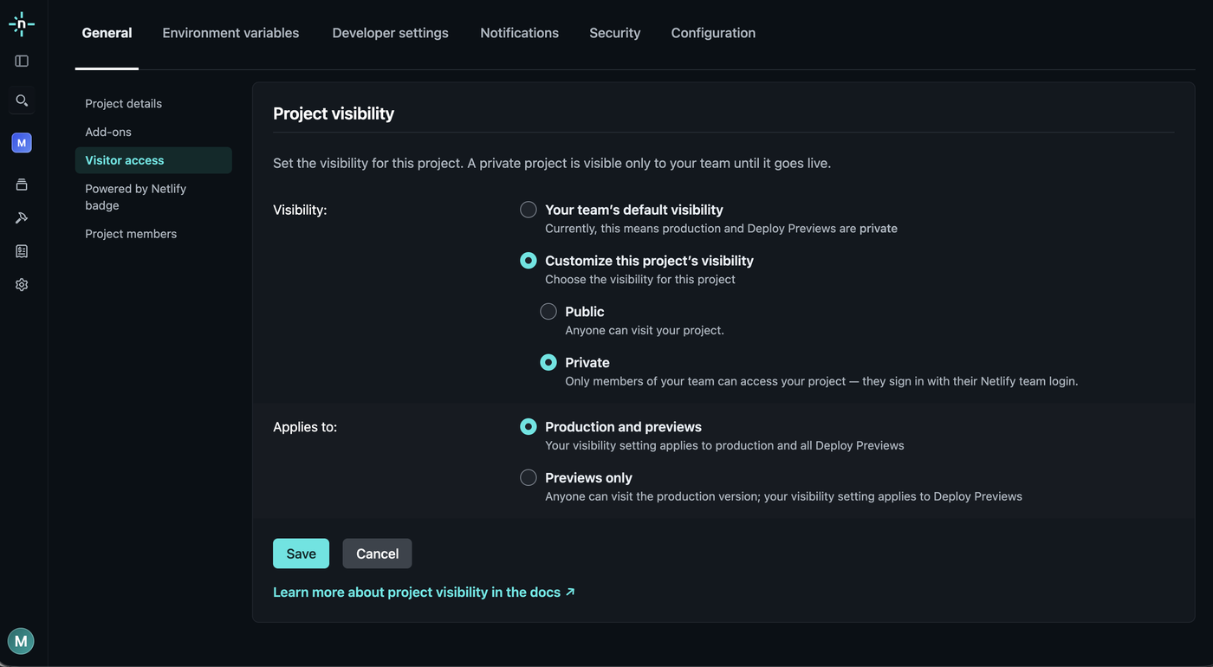Select Your team's default visibility option
Viewport: 1213px width, 667px height.
coord(528,210)
